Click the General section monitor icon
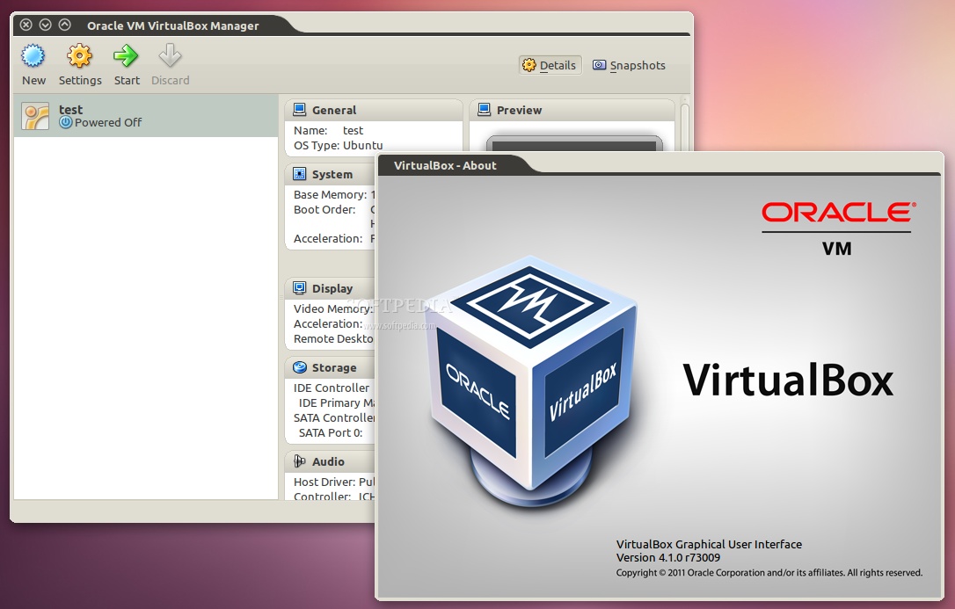This screenshot has height=609, width=955. pos(299,110)
